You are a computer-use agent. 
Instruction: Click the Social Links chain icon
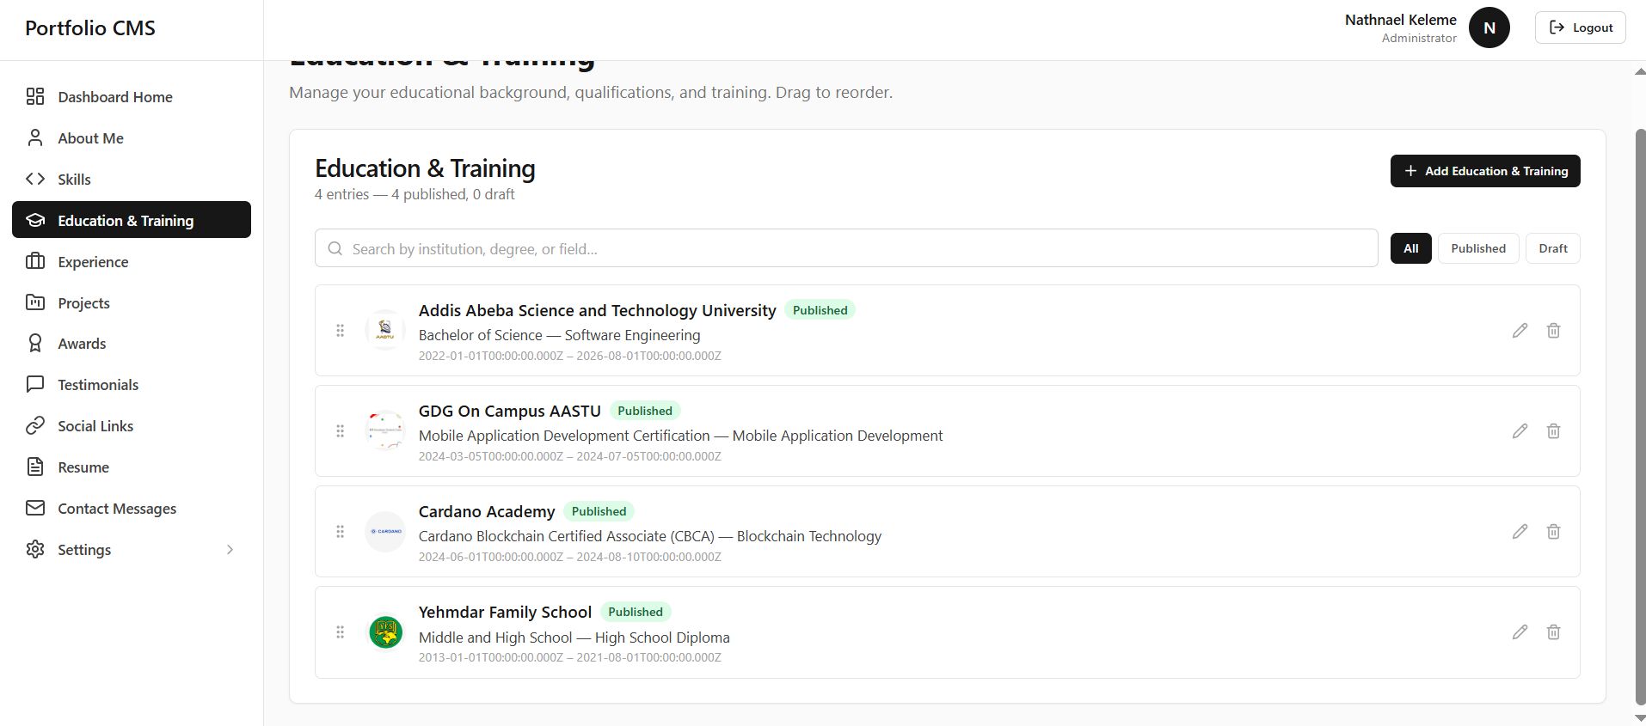pos(35,425)
